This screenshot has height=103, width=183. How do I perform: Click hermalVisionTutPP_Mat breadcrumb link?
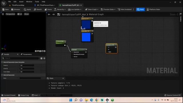74,15
